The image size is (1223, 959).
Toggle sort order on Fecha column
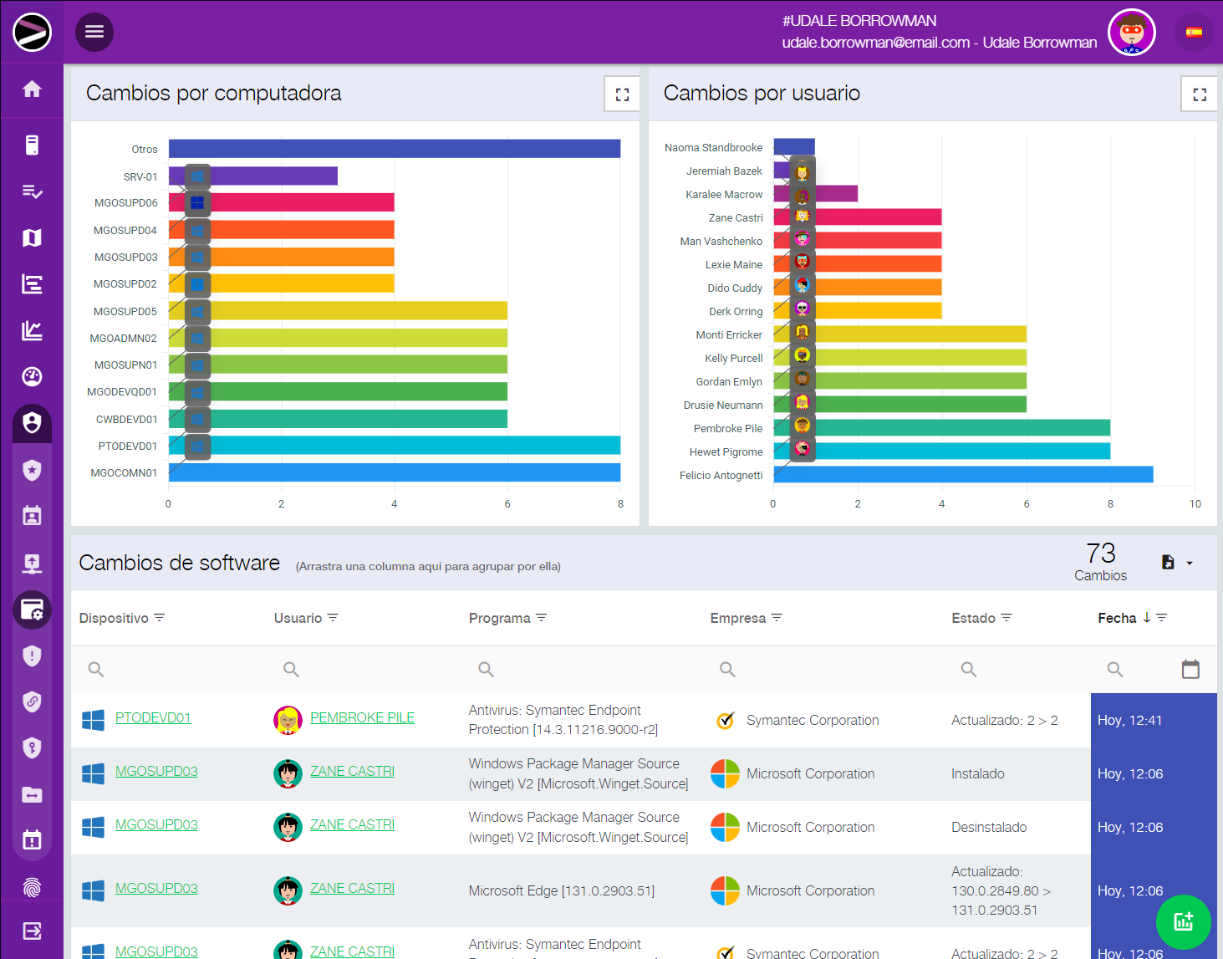pos(1147,618)
